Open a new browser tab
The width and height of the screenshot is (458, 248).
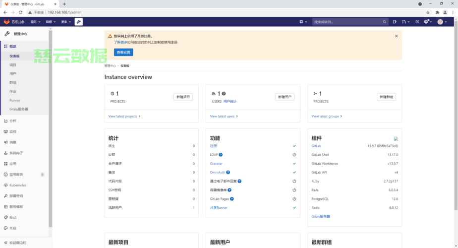[64, 4]
